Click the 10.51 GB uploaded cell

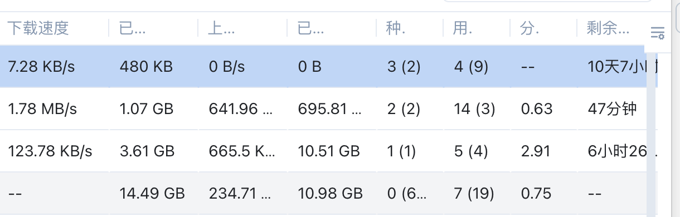(x=329, y=151)
